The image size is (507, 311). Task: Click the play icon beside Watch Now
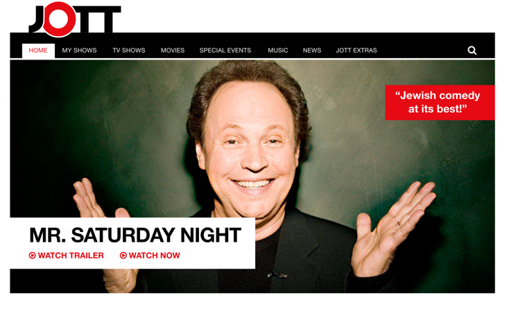123,256
